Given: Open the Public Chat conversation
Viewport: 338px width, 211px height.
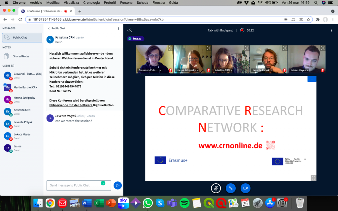Looking at the screenshot, I should [x=22, y=38].
